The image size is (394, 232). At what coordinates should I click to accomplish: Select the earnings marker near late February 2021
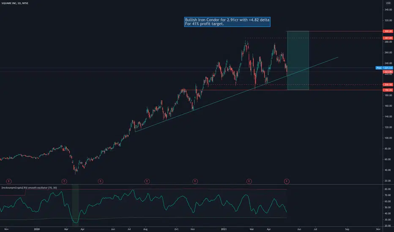click(249, 181)
